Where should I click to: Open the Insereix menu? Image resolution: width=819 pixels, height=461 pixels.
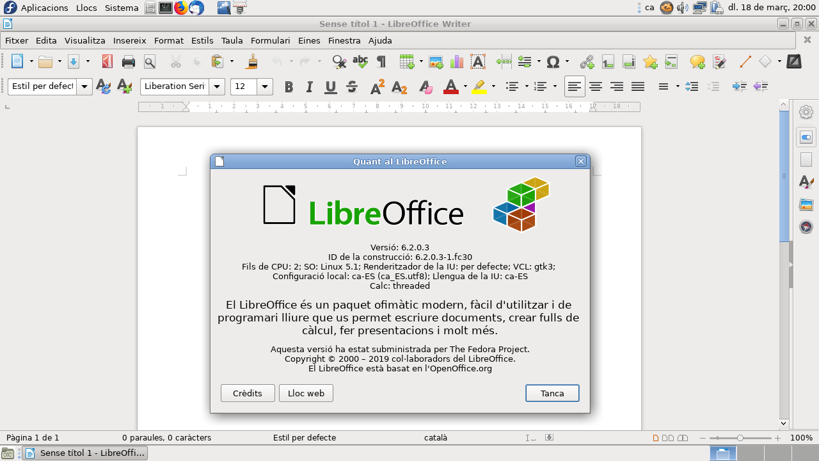(x=130, y=40)
